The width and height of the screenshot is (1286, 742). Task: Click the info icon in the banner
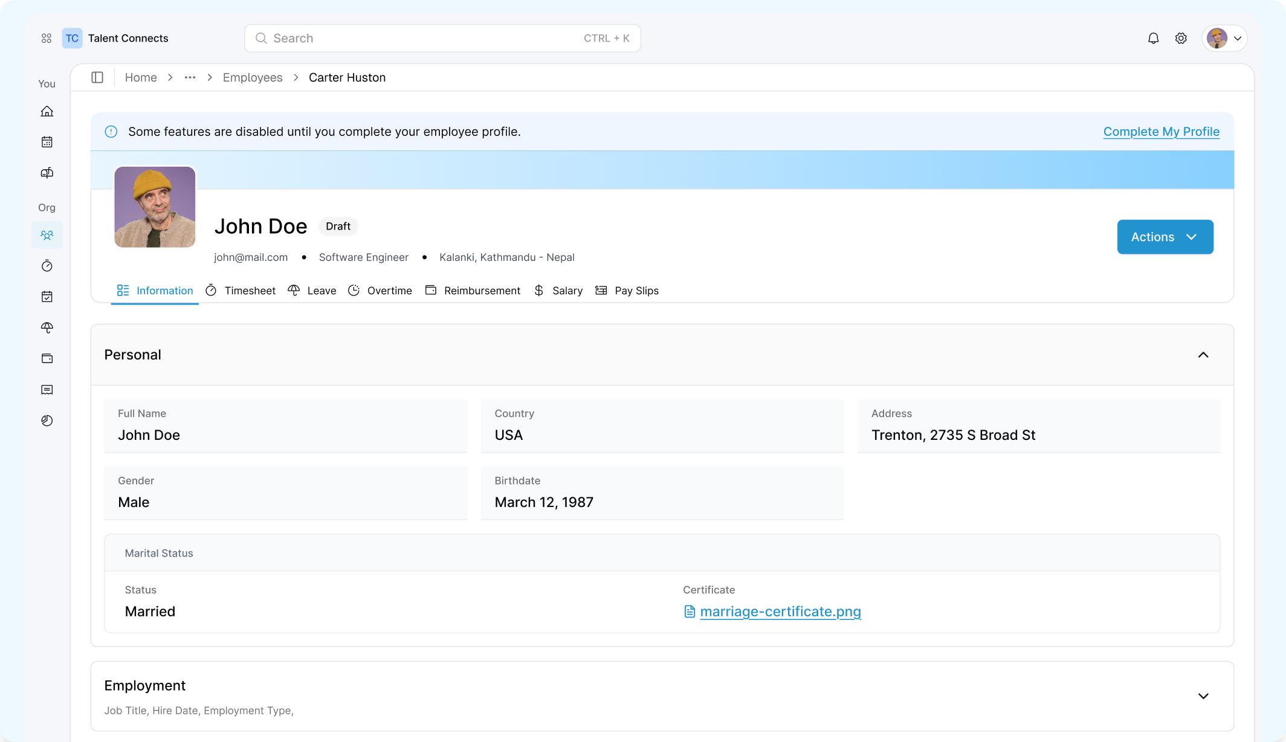[x=111, y=132]
